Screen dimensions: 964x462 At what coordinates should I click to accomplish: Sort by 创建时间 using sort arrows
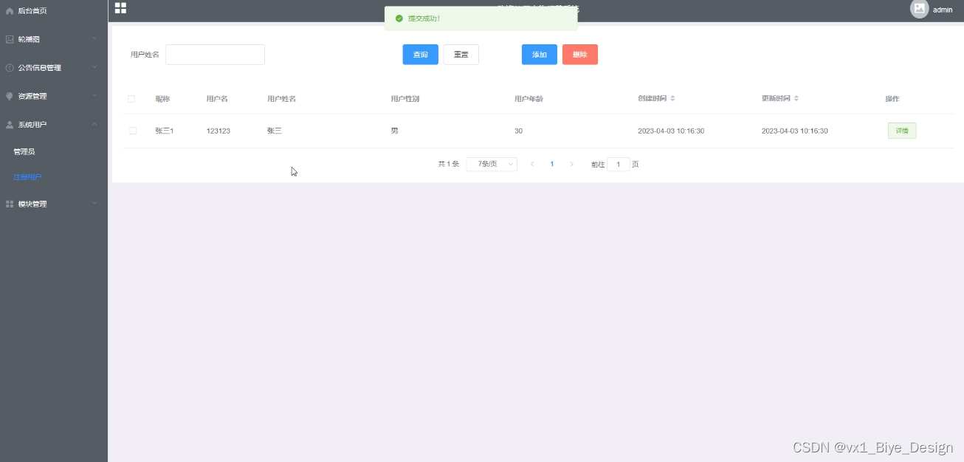tap(672, 99)
